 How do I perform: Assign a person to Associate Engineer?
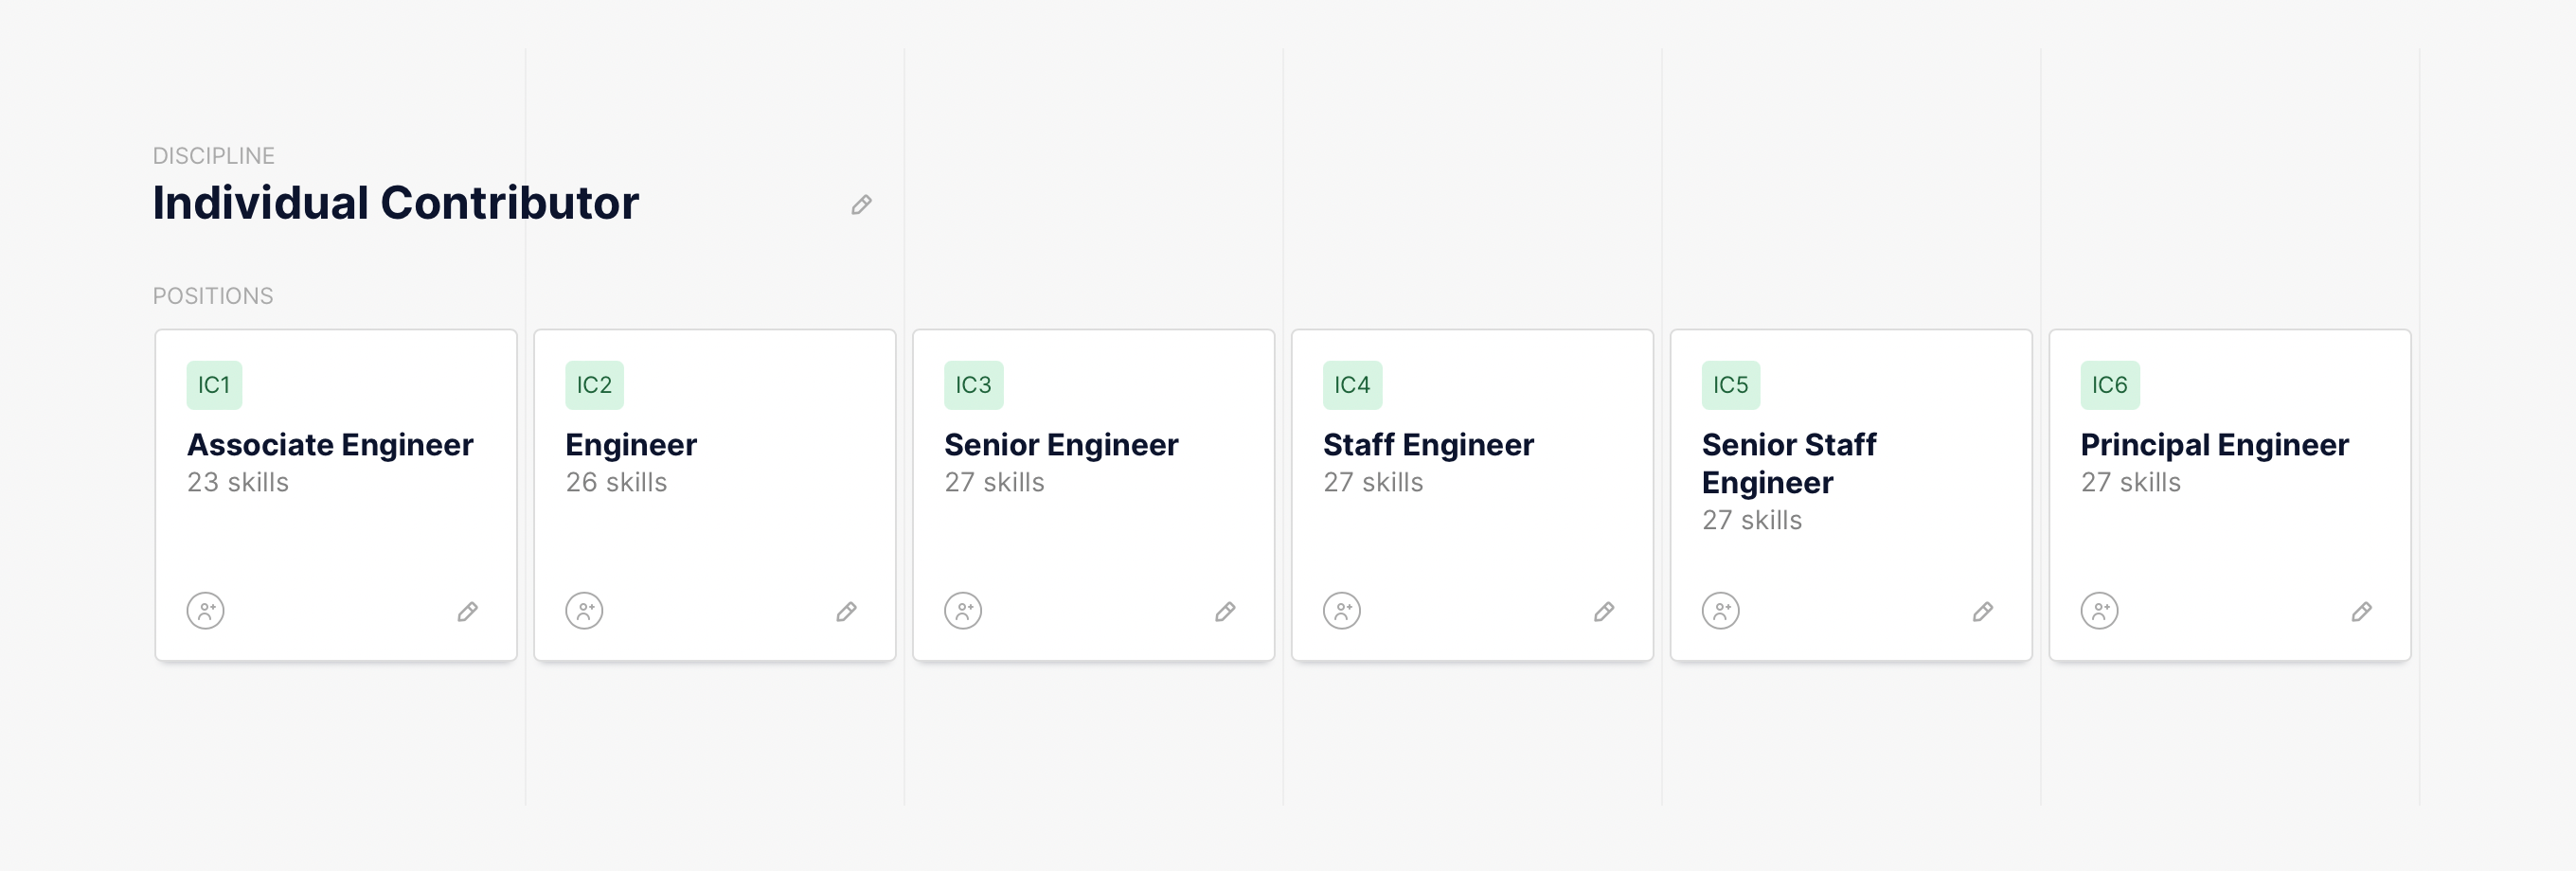click(x=206, y=611)
